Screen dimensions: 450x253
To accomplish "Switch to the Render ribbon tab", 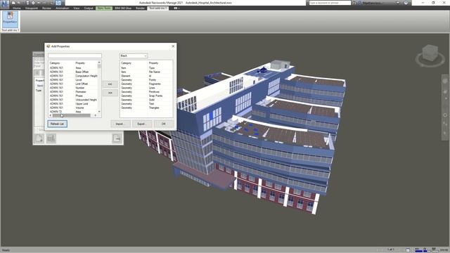I will [140, 8].
